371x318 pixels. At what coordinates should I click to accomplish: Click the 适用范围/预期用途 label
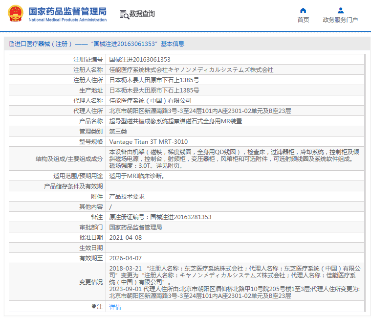click(x=78, y=176)
